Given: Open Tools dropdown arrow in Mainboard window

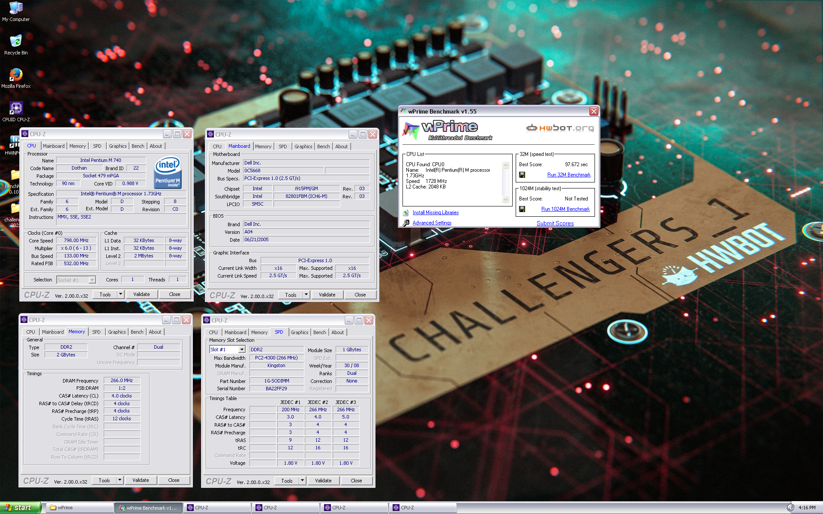Looking at the screenshot, I should pyautogui.click(x=306, y=295).
